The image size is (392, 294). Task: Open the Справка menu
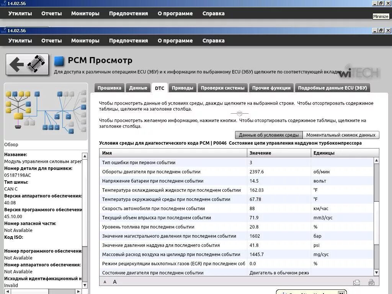213,40
